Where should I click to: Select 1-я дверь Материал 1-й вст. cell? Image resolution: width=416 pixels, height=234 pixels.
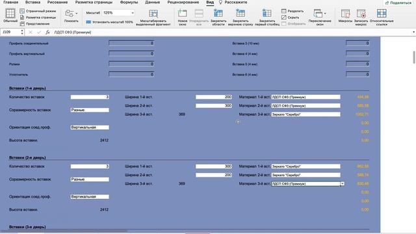click(x=305, y=97)
